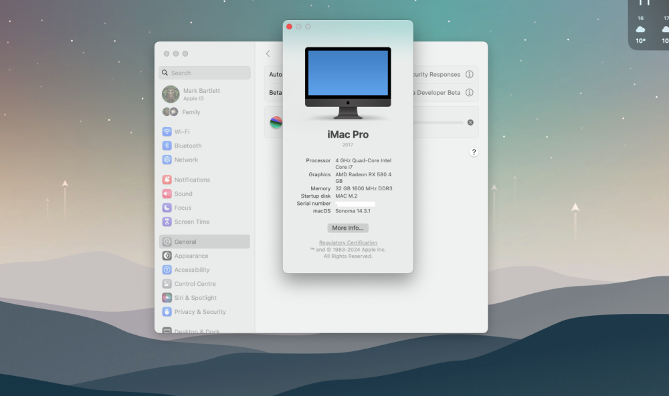Open Wi-Fi settings icon in sidebar
This screenshot has width=669, height=396.
pos(167,132)
